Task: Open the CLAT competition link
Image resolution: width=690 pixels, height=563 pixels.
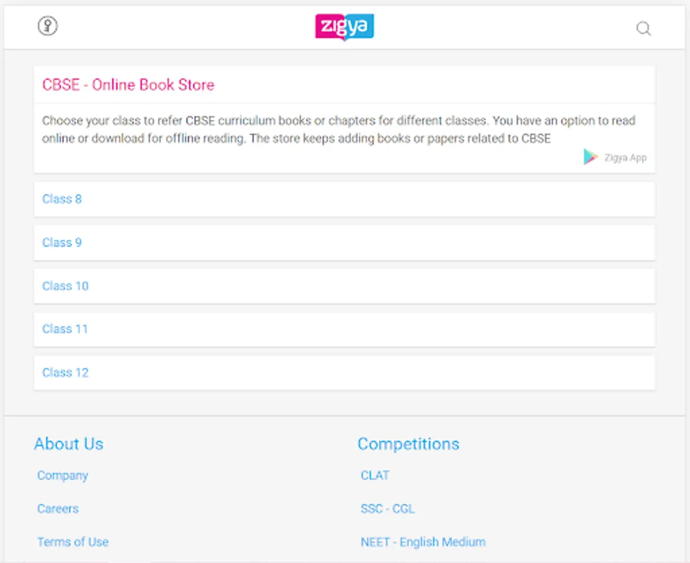Action: pos(375,475)
